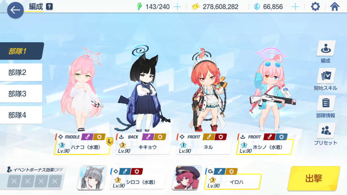
Task: Click シロコ（水着） portrait thumbnail
Action: coord(92,178)
